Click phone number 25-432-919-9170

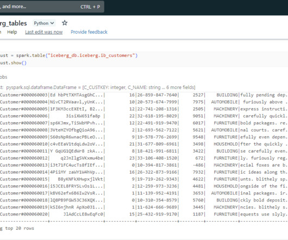click(157, 214)
